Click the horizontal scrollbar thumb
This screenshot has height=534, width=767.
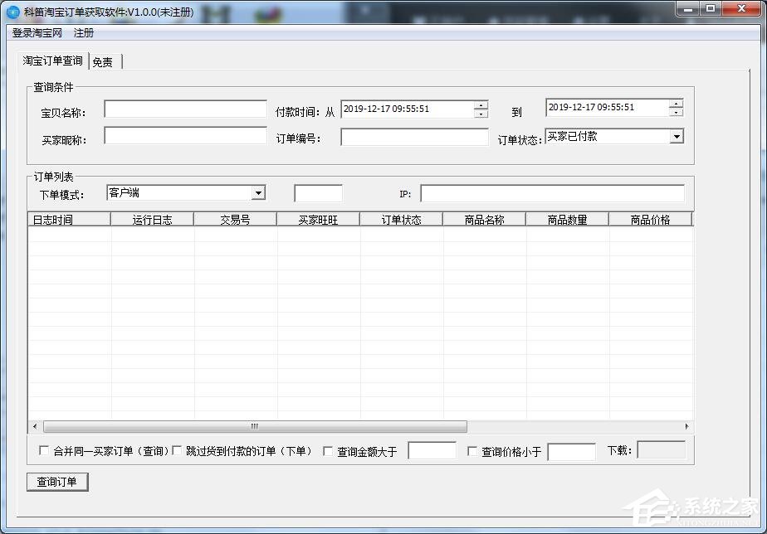pyautogui.click(x=255, y=426)
